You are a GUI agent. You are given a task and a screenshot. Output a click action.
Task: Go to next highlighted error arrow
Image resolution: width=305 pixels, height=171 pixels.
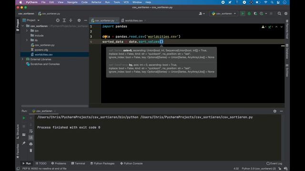(282, 27)
